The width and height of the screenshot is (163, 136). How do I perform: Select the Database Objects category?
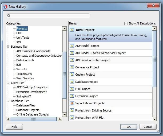coord(28,110)
